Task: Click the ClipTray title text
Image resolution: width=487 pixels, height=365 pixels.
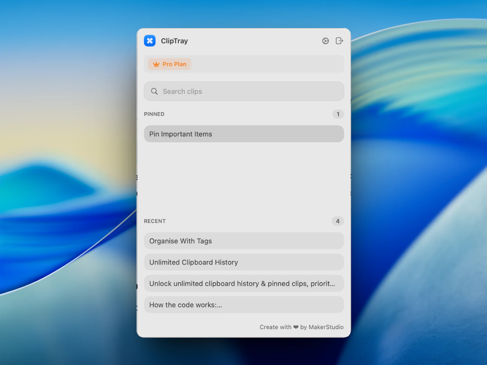Action: [x=174, y=41]
